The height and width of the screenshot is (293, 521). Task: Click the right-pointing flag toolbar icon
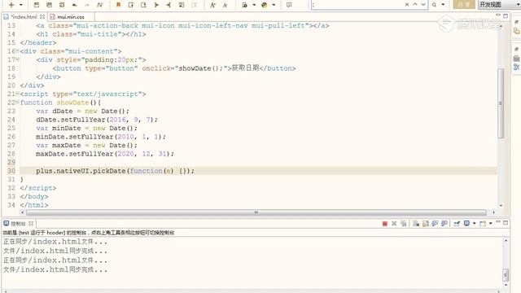click(156, 5)
